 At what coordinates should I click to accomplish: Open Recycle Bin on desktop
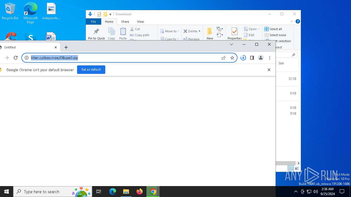[x=10, y=11]
